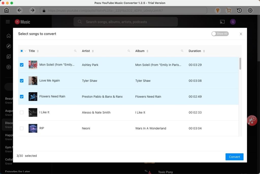Click the Convert button
260x174 pixels.
click(x=234, y=157)
